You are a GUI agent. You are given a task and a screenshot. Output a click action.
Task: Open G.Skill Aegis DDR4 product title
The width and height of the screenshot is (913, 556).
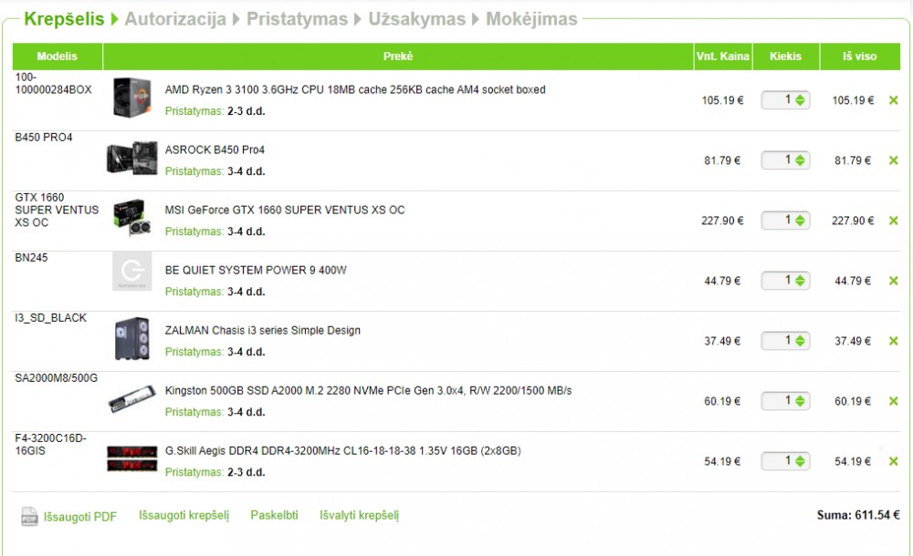[x=343, y=451]
